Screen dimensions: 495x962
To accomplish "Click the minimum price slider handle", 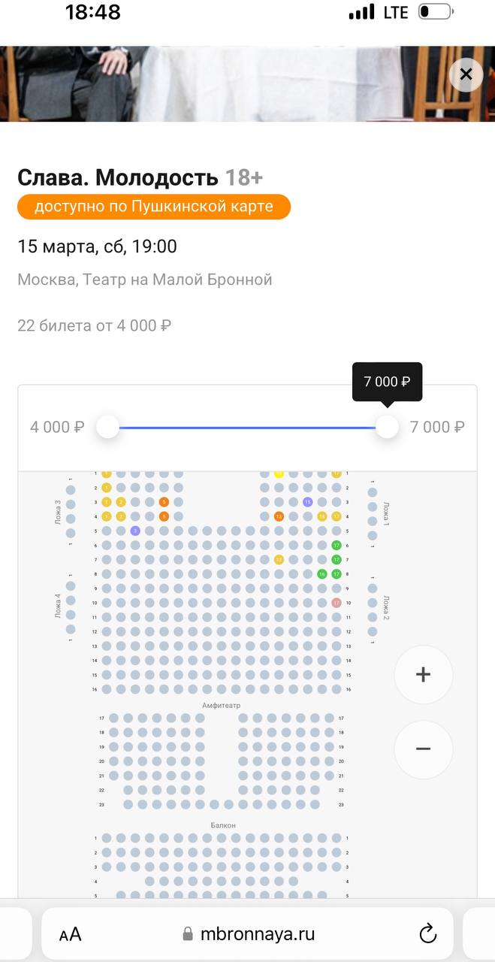I will click(107, 427).
